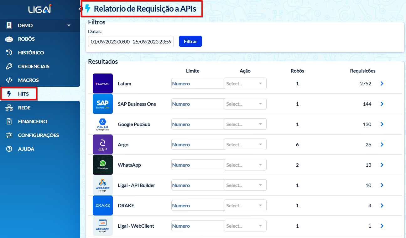Click the Requisições column header
The height and width of the screenshot is (238, 406).
[x=363, y=71]
